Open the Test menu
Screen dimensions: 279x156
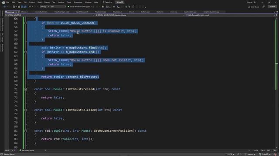pos(54,2)
